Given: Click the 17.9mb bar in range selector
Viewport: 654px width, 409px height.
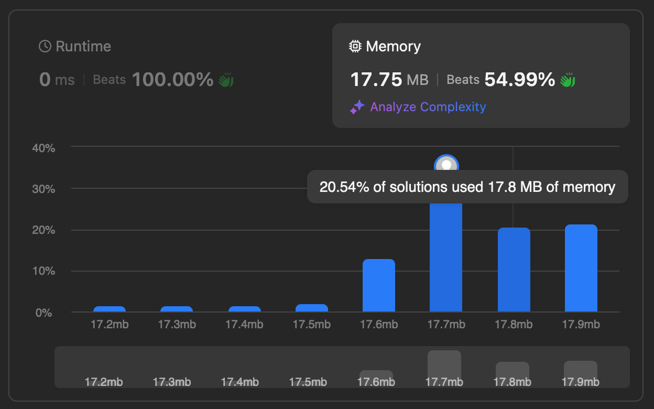Looking at the screenshot, I should [x=581, y=374].
